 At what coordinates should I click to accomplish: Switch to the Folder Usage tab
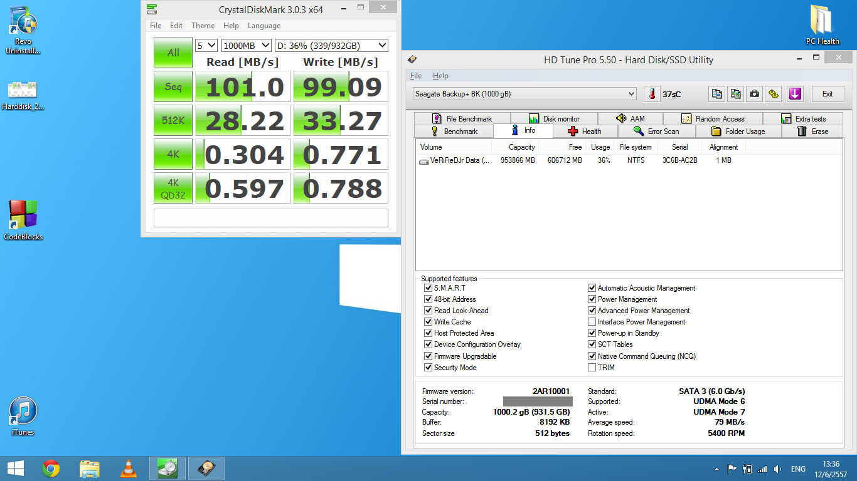tap(738, 132)
